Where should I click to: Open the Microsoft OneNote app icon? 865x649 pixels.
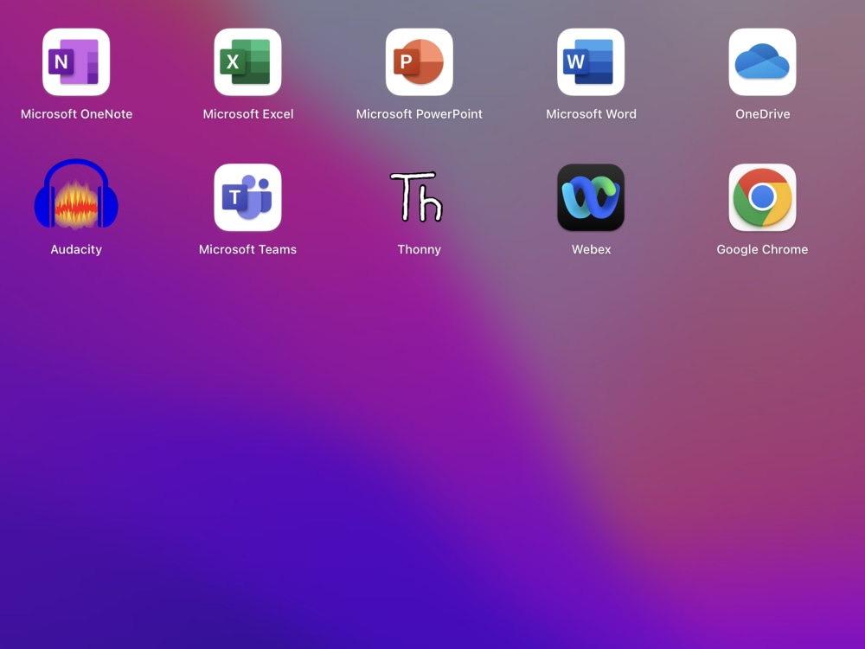pyautogui.click(x=76, y=61)
